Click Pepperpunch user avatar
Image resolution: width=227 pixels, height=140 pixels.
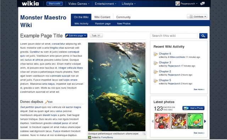pyautogui.click(x=177, y=4)
